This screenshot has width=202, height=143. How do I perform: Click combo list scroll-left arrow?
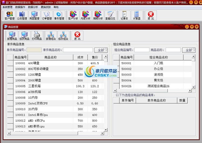point(115,91)
